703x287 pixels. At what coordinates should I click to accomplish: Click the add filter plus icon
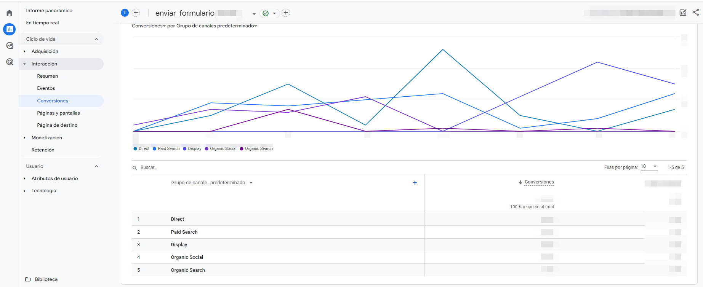point(286,13)
